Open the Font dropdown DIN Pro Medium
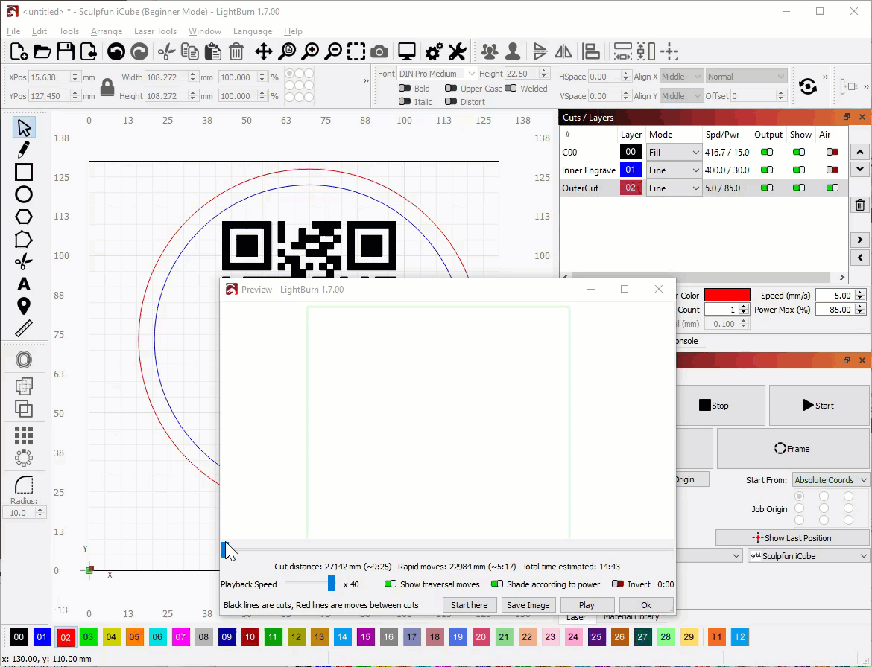Viewport: 872px width, 667px height. click(437, 74)
